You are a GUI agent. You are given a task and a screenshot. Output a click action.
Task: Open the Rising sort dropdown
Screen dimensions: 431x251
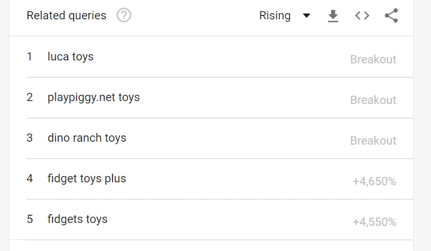[x=275, y=16]
